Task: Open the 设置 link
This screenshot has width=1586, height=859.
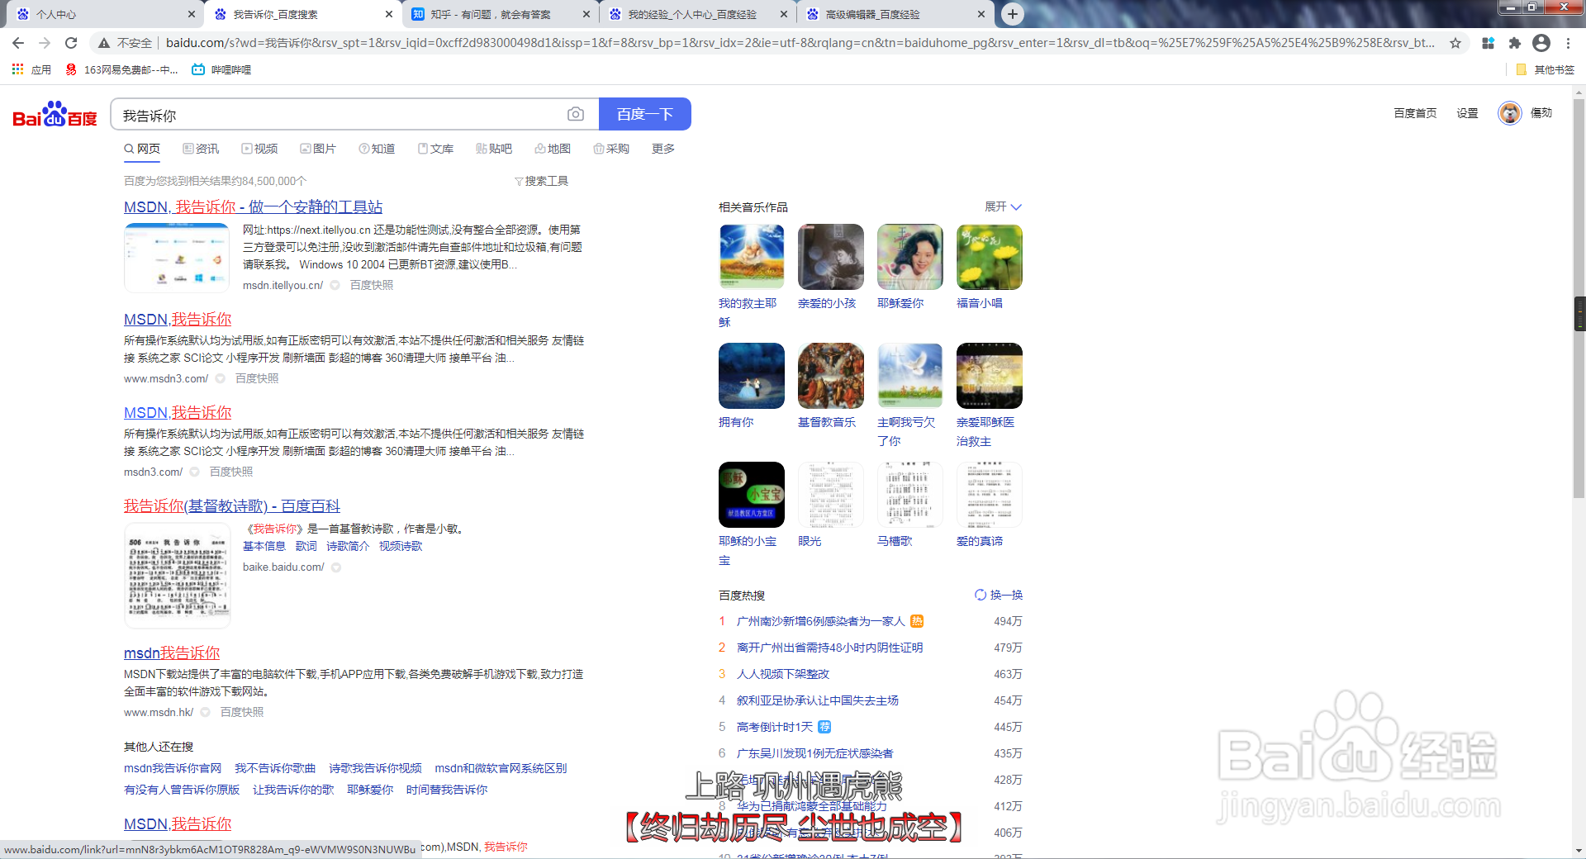Action: [x=1467, y=113]
